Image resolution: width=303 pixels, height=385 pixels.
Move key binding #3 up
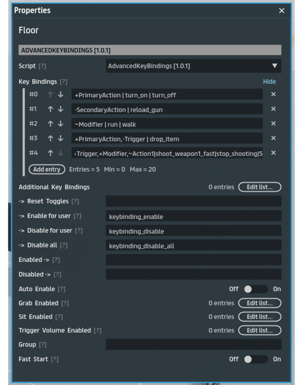pyautogui.click(x=50, y=138)
